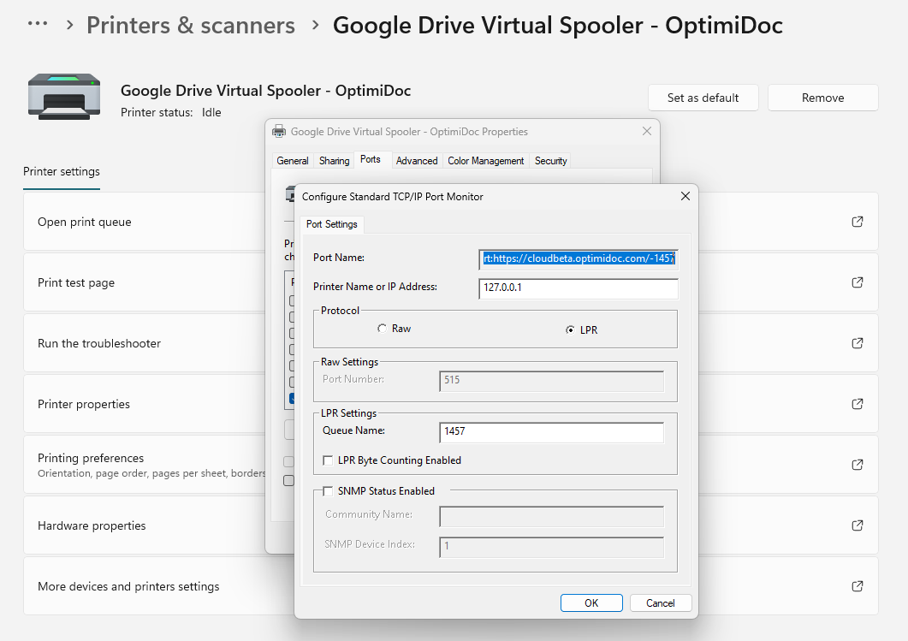Open the Ports tab
Image resolution: width=908 pixels, height=641 pixels.
click(x=371, y=159)
